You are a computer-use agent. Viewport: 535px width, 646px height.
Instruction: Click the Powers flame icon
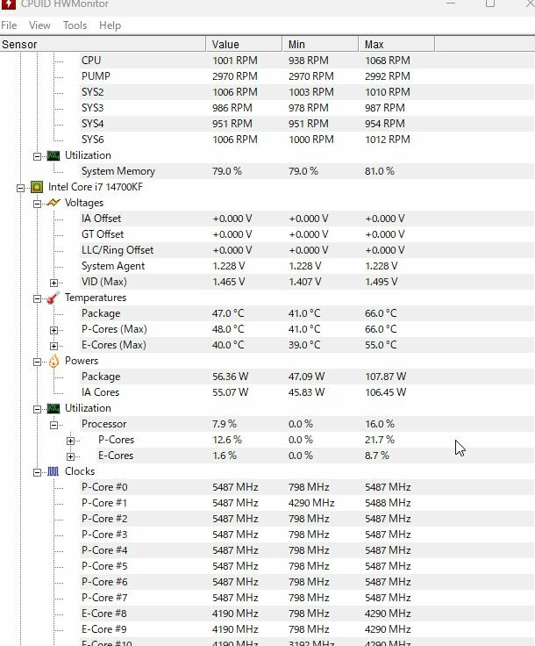(x=53, y=361)
